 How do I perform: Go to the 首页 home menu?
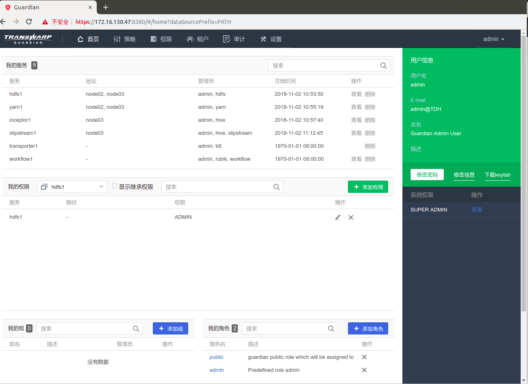pyautogui.click(x=88, y=39)
